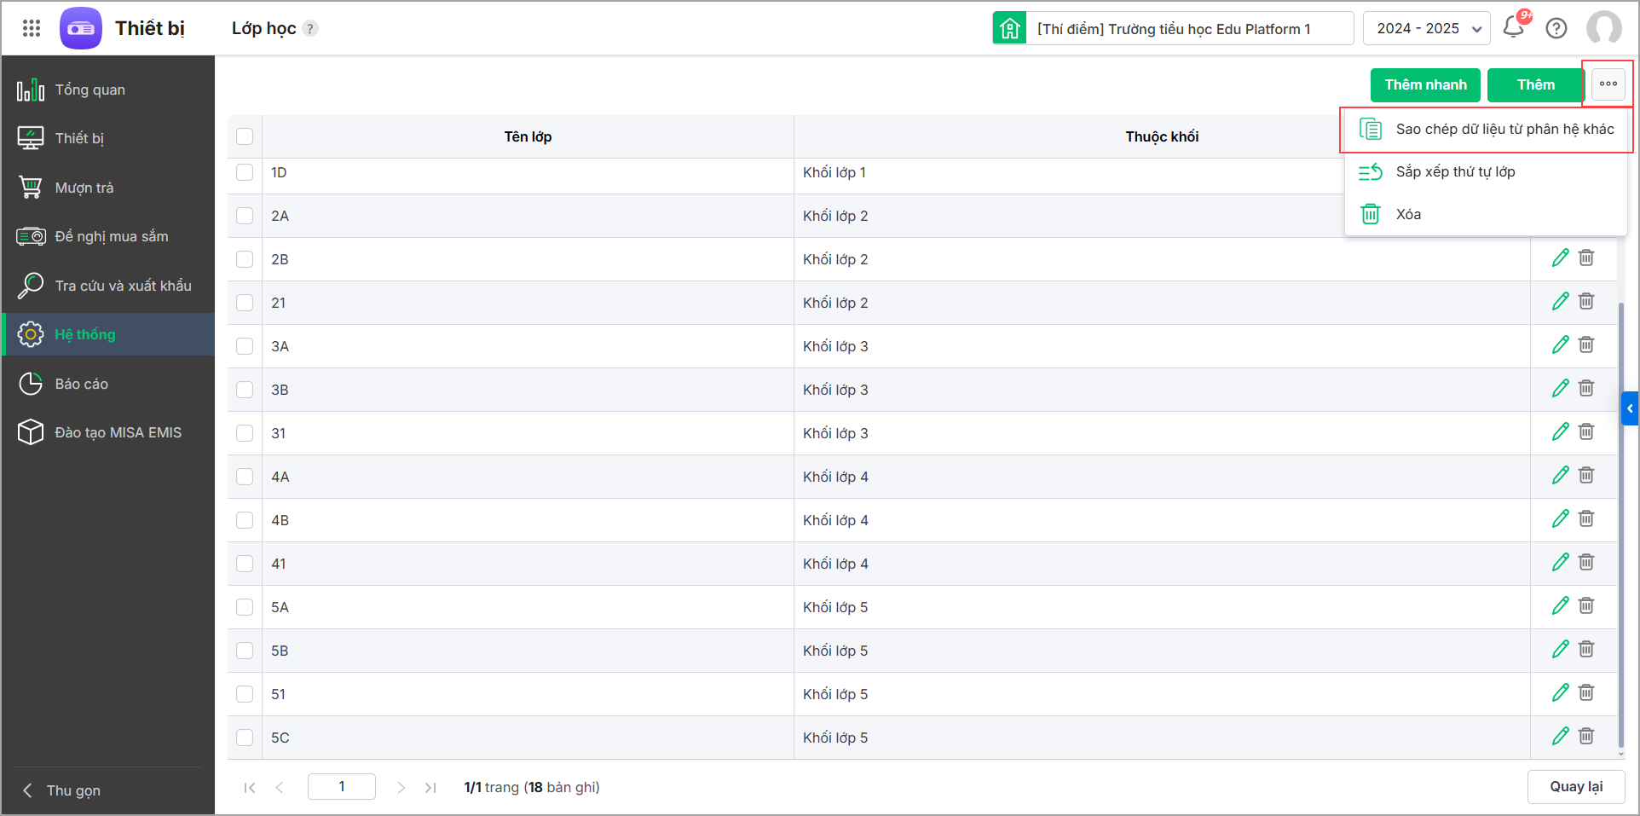Screen dimensions: 1640x816
Task: Open the help question mark in header
Action: click(x=1556, y=28)
